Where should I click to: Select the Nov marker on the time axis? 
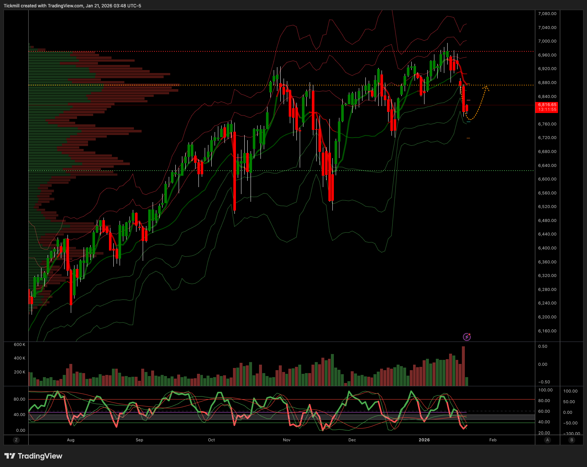pos(287,440)
